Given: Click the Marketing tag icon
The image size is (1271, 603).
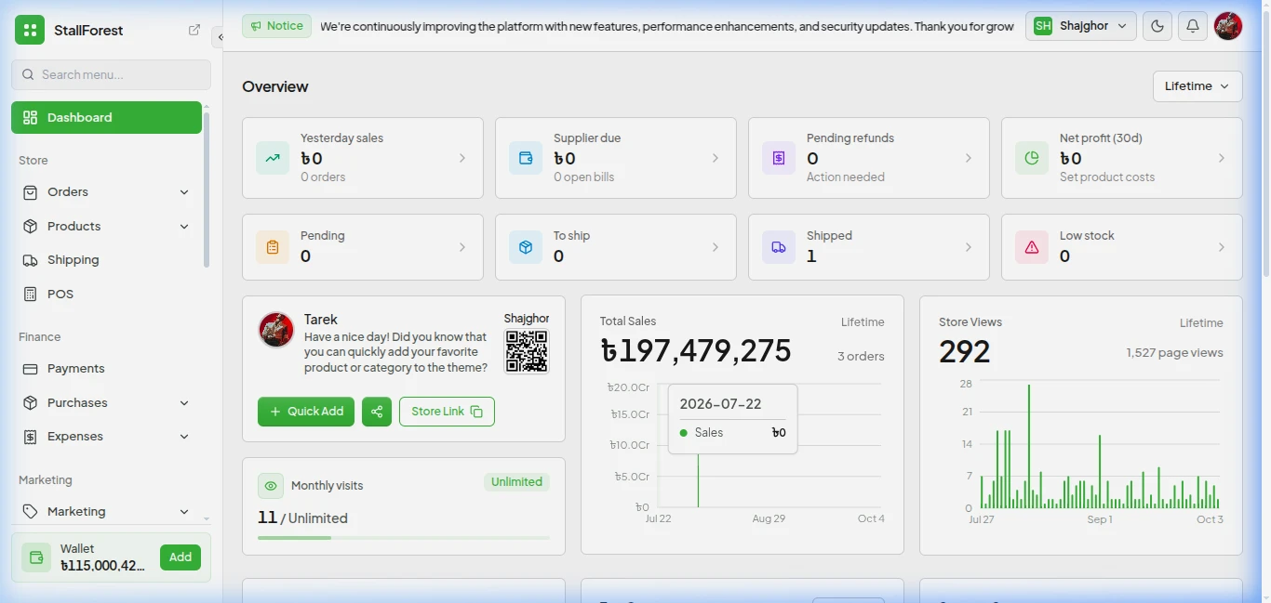Looking at the screenshot, I should click(30, 512).
